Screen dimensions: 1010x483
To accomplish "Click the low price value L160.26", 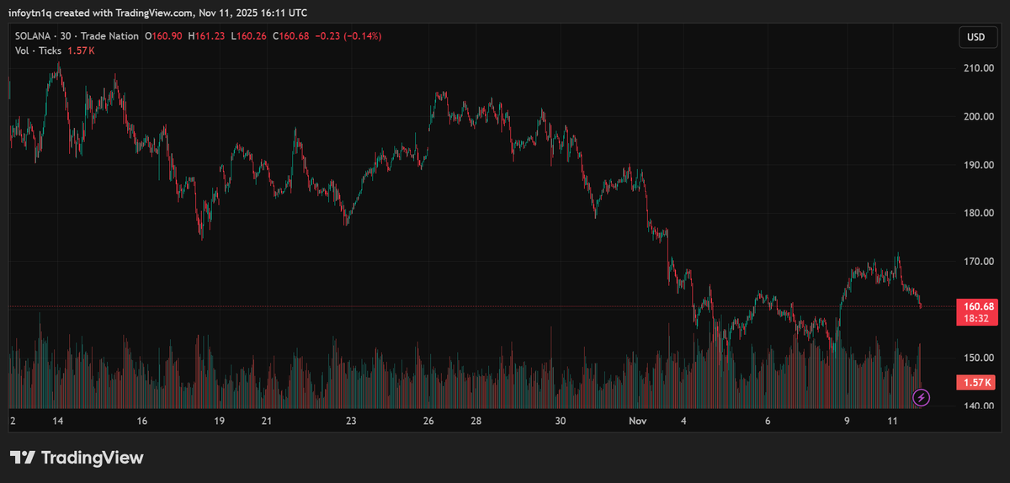I will click(x=247, y=36).
